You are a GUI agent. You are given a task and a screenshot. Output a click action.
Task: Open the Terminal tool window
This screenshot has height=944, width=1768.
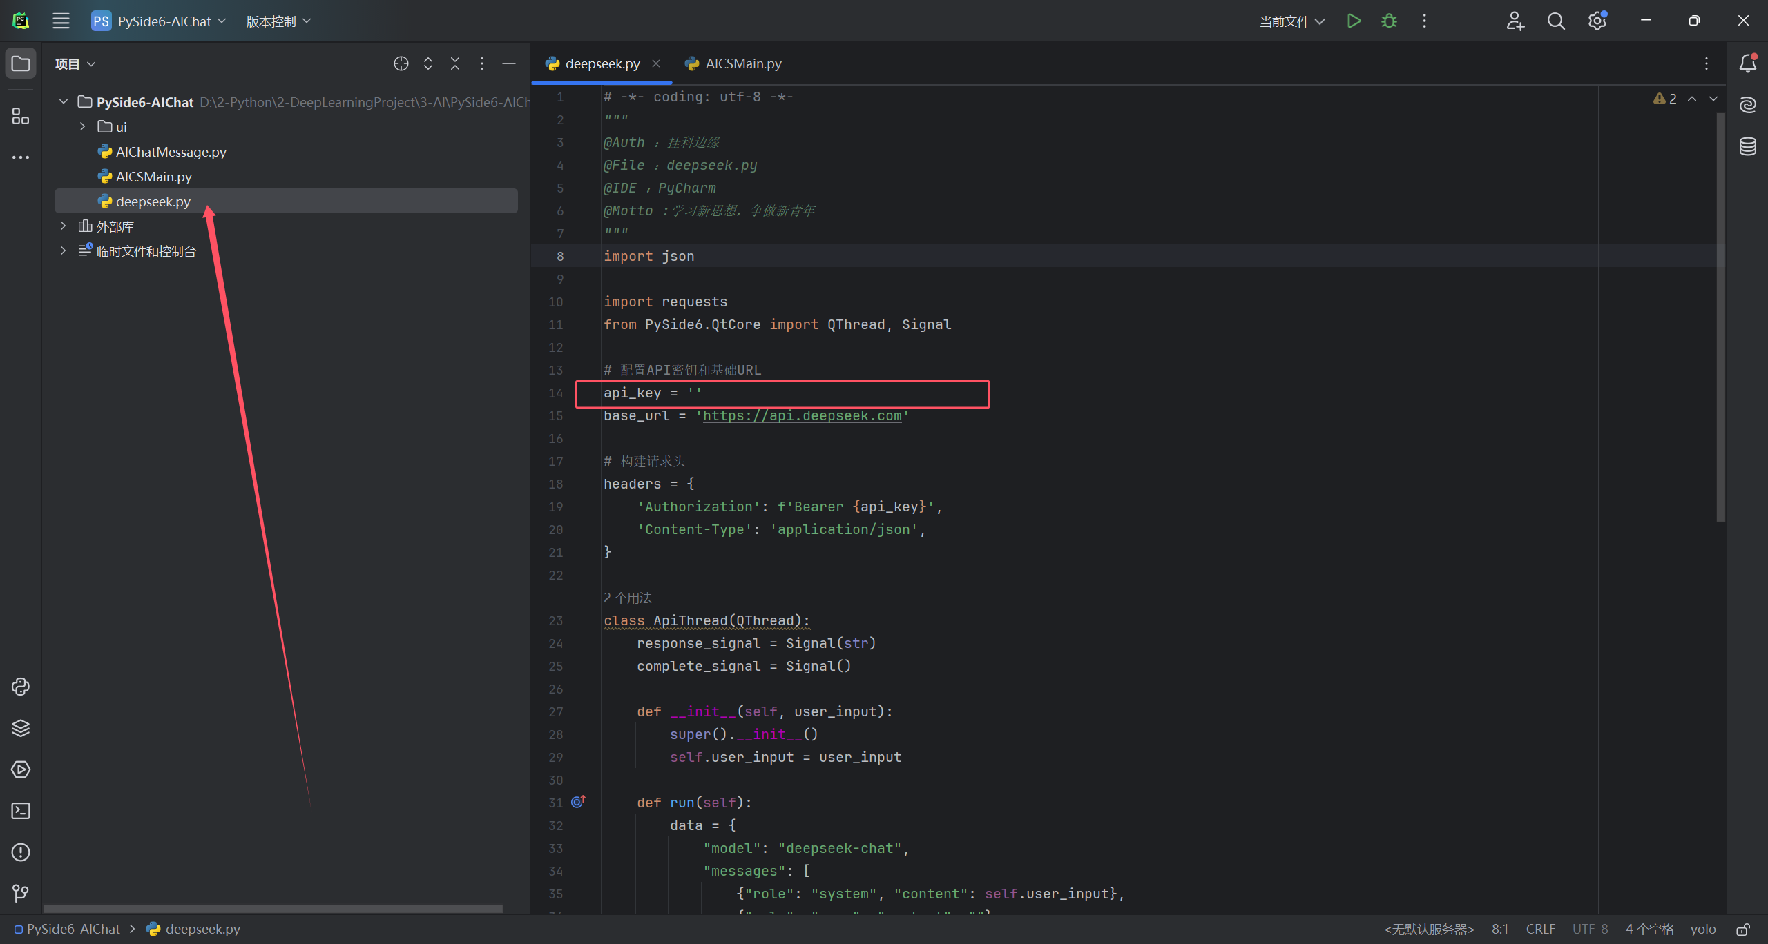coord(21,811)
